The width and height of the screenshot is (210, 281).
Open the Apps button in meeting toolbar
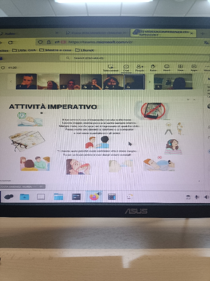click(x=194, y=68)
